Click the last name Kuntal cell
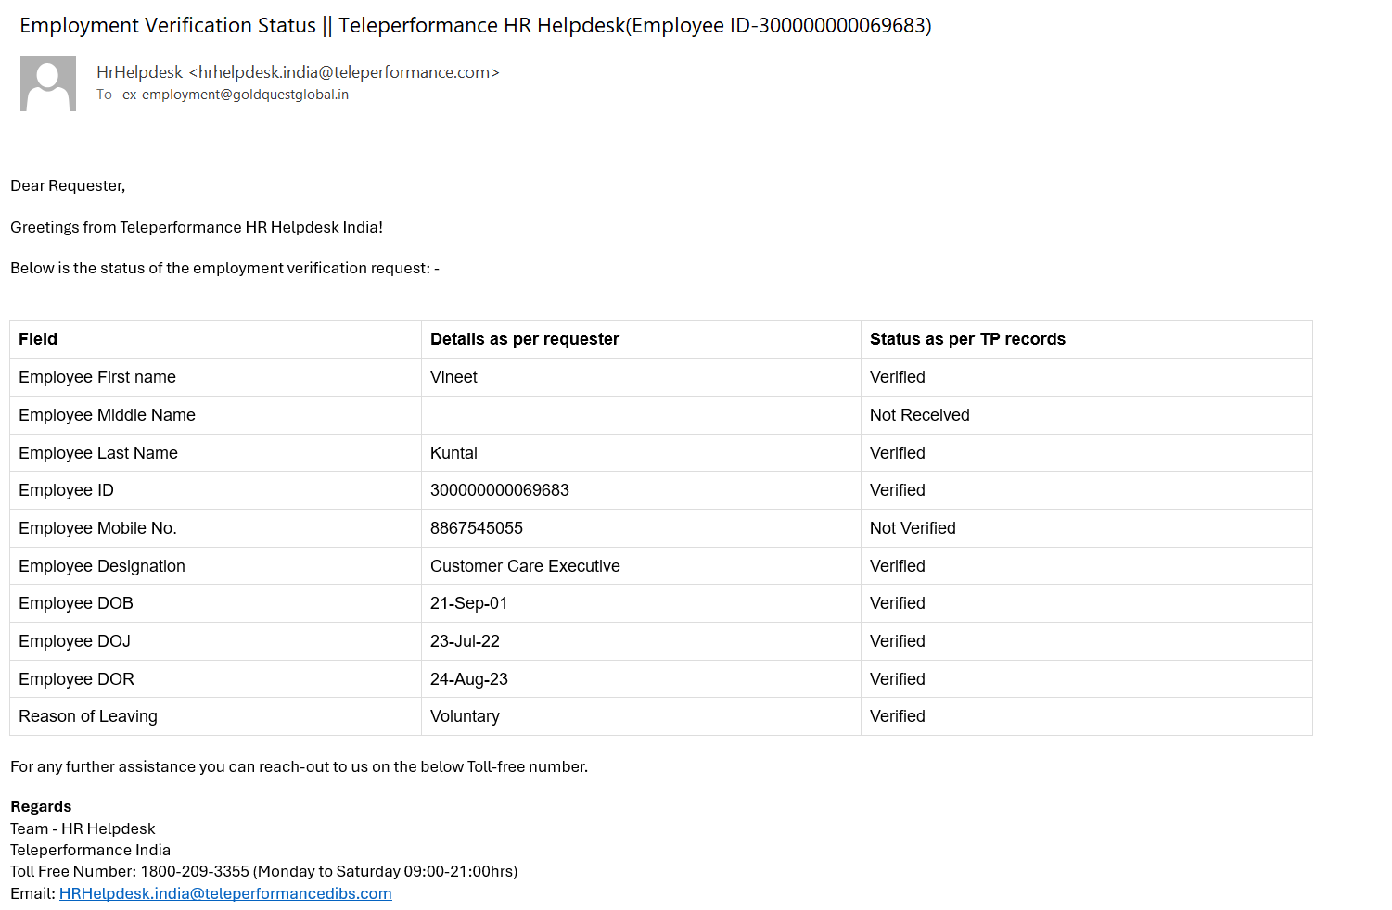1392x910 pixels. [453, 453]
